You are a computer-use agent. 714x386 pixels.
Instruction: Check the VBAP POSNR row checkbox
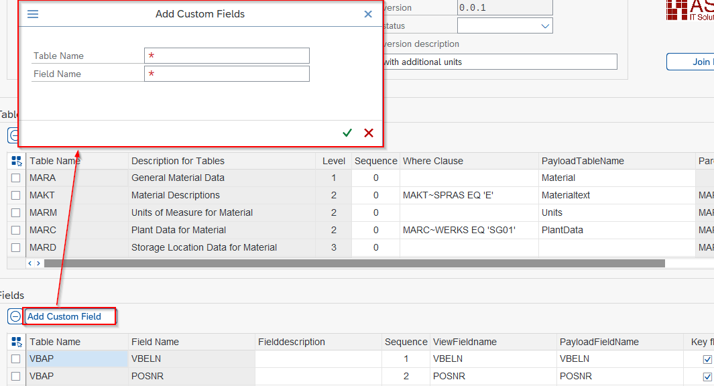tap(15, 377)
